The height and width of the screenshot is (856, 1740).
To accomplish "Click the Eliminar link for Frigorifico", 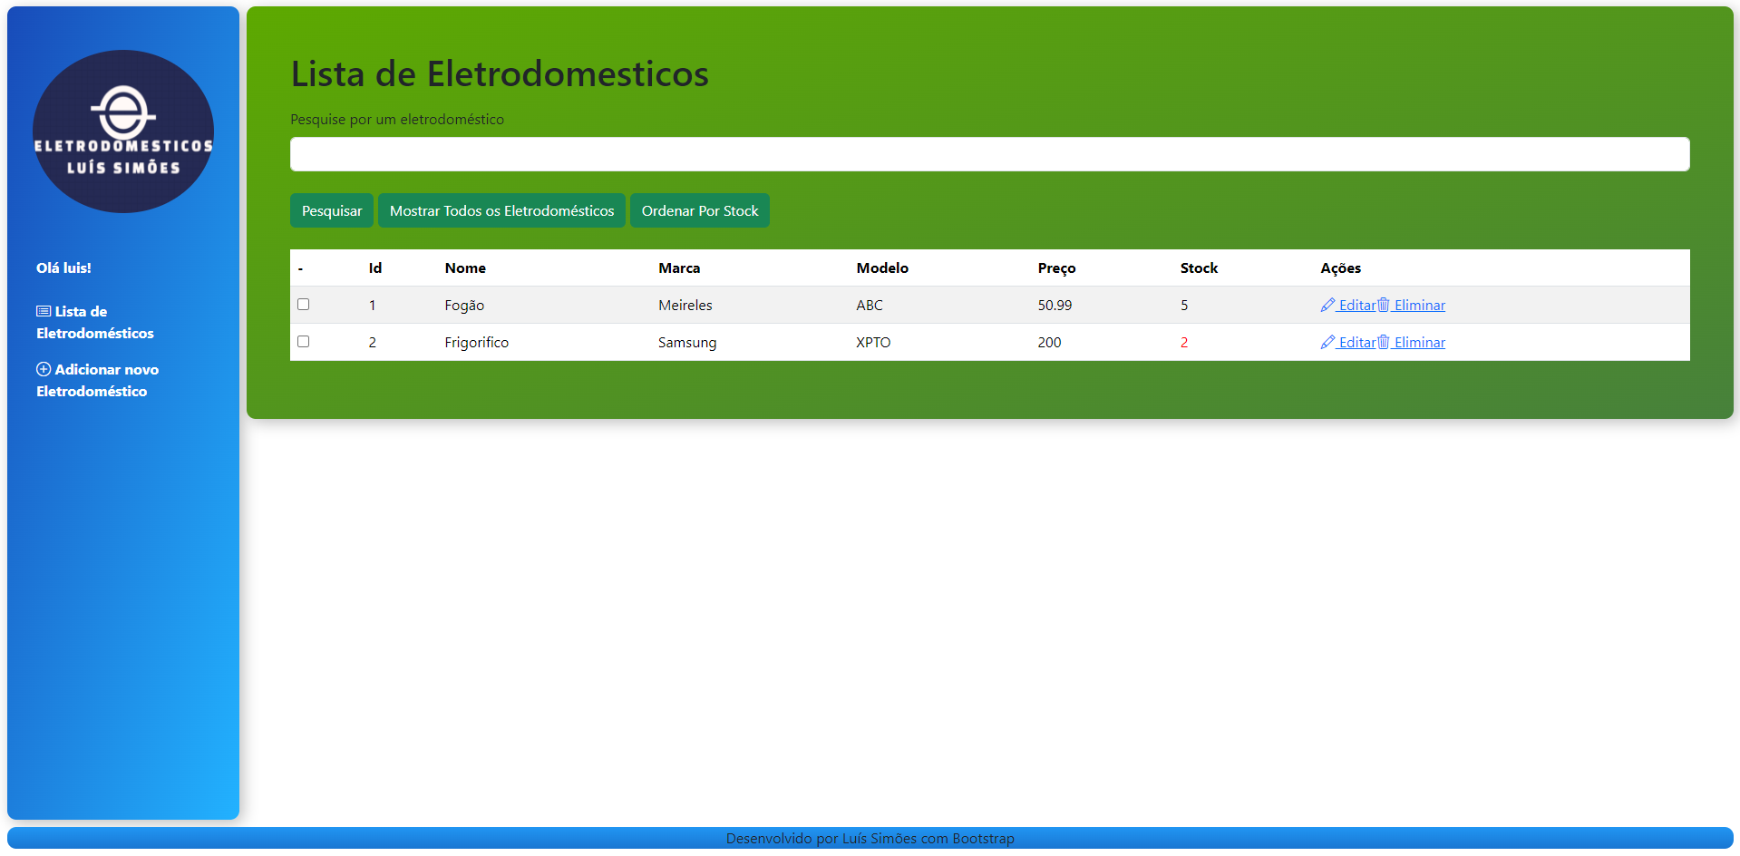I will click(1419, 343).
